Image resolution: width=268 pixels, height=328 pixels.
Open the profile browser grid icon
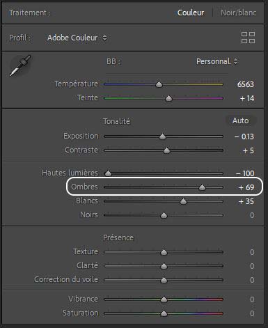pyautogui.click(x=248, y=38)
